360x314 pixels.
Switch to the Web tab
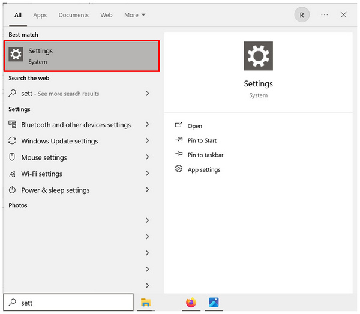106,15
